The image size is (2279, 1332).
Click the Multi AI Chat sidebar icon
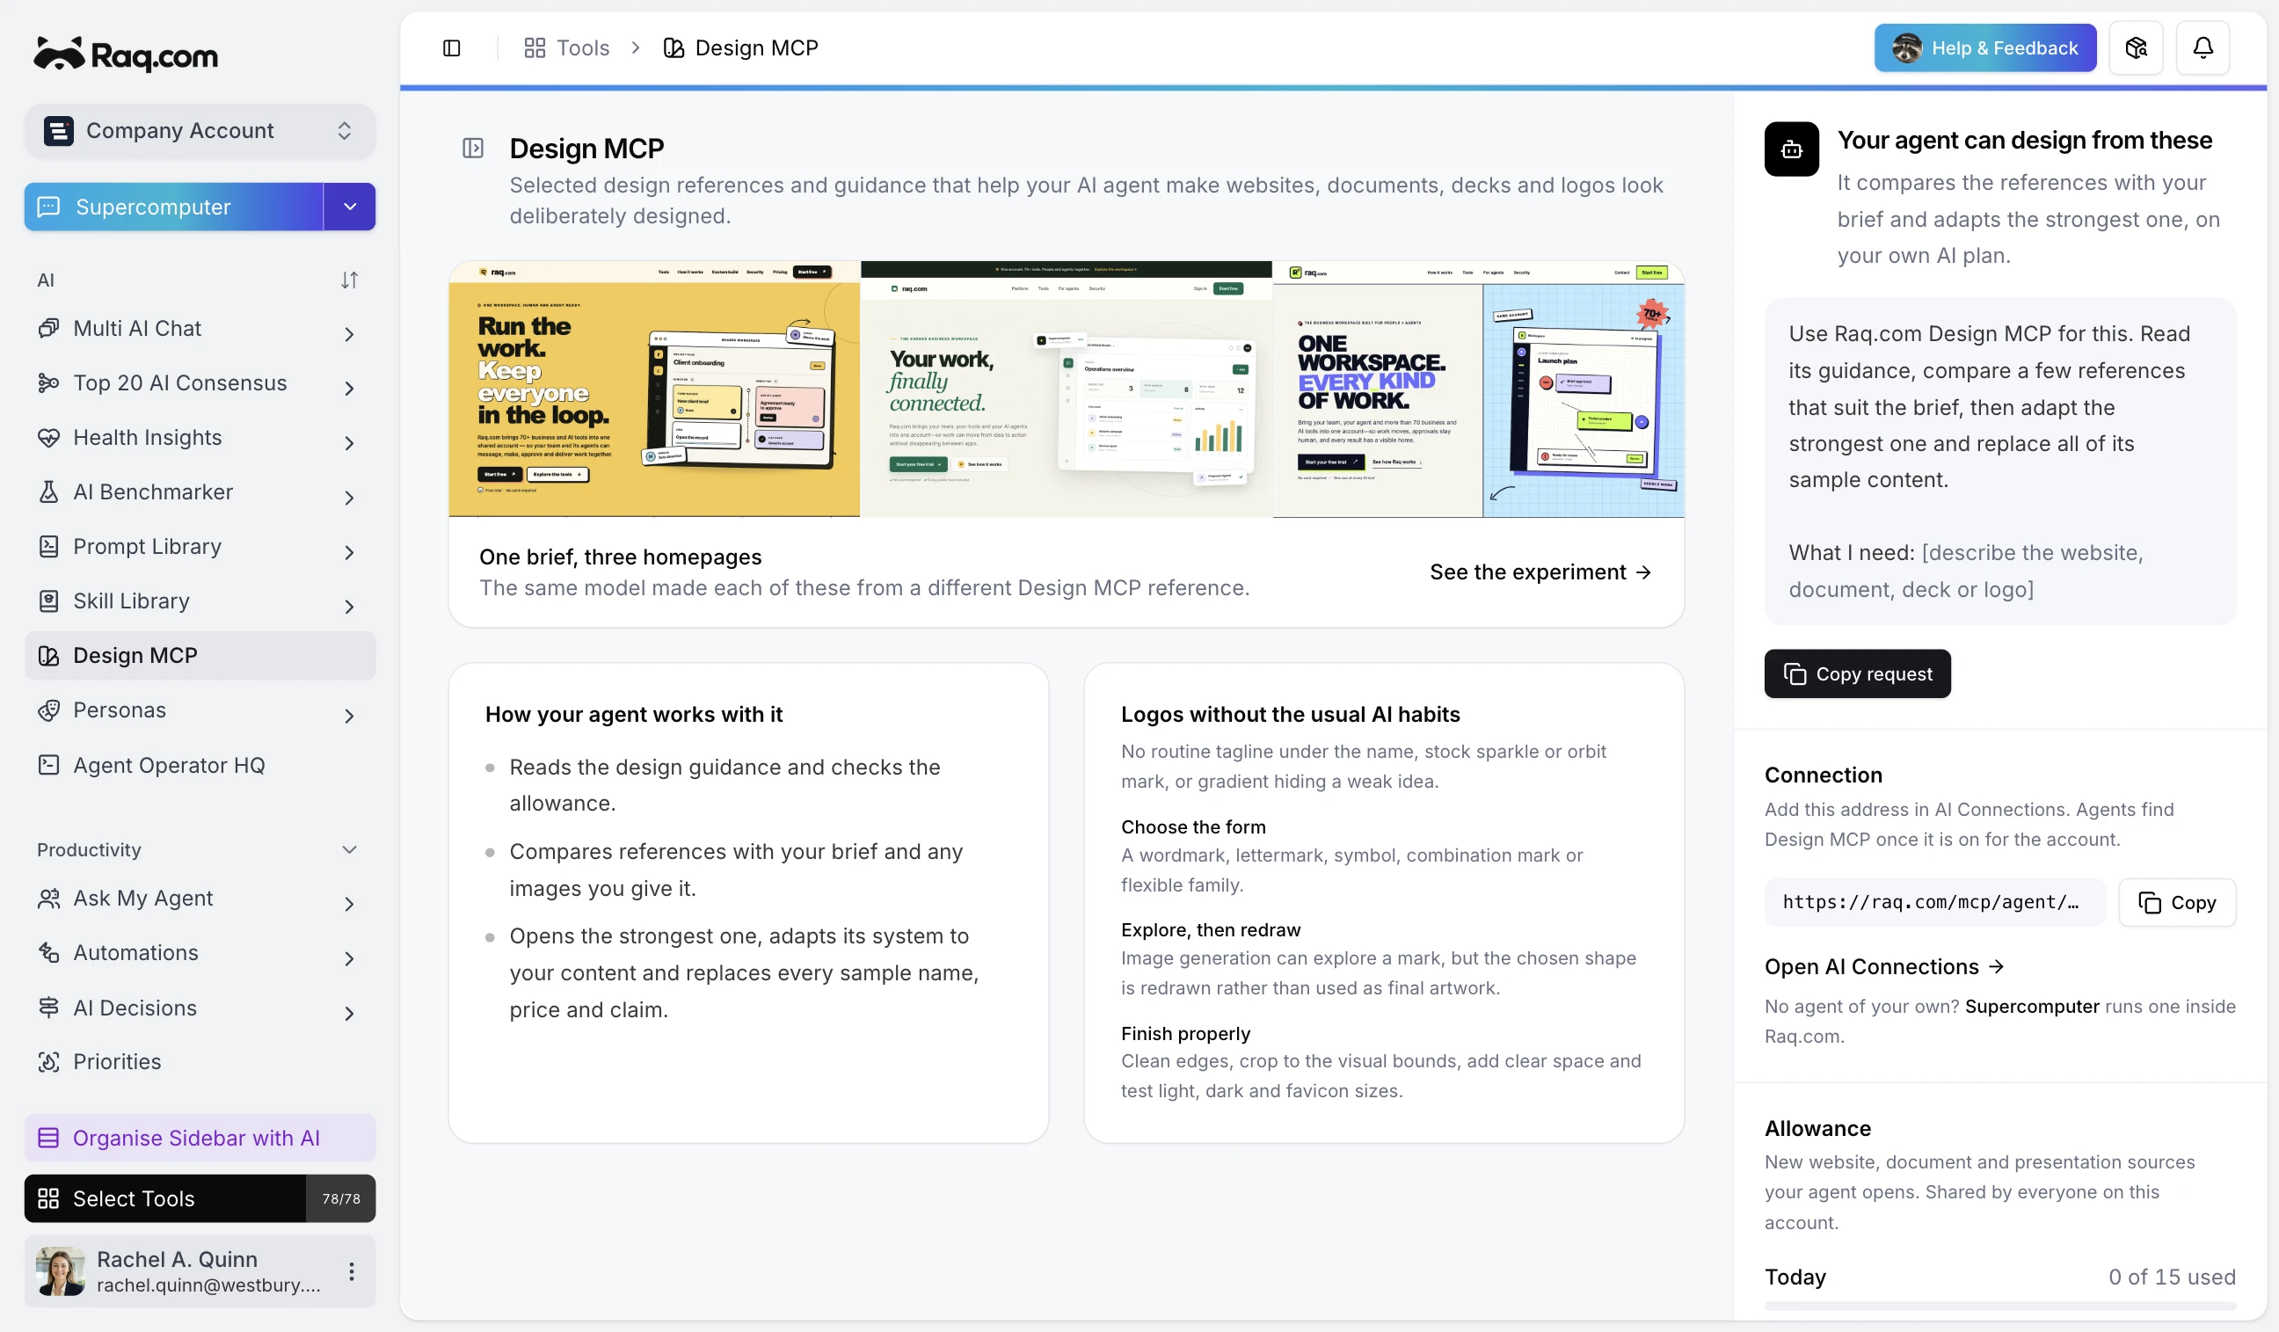click(49, 328)
